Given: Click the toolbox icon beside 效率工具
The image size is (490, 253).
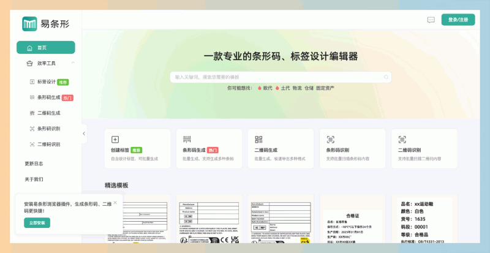Looking at the screenshot, I should point(29,64).
